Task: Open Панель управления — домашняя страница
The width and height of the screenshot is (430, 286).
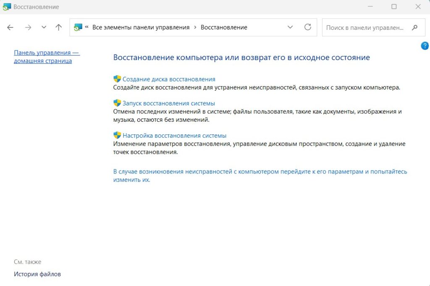Action: 47,57
